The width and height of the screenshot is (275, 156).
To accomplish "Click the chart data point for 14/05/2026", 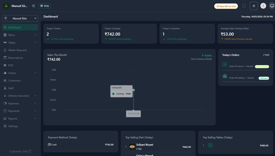I will pos(133,90).
